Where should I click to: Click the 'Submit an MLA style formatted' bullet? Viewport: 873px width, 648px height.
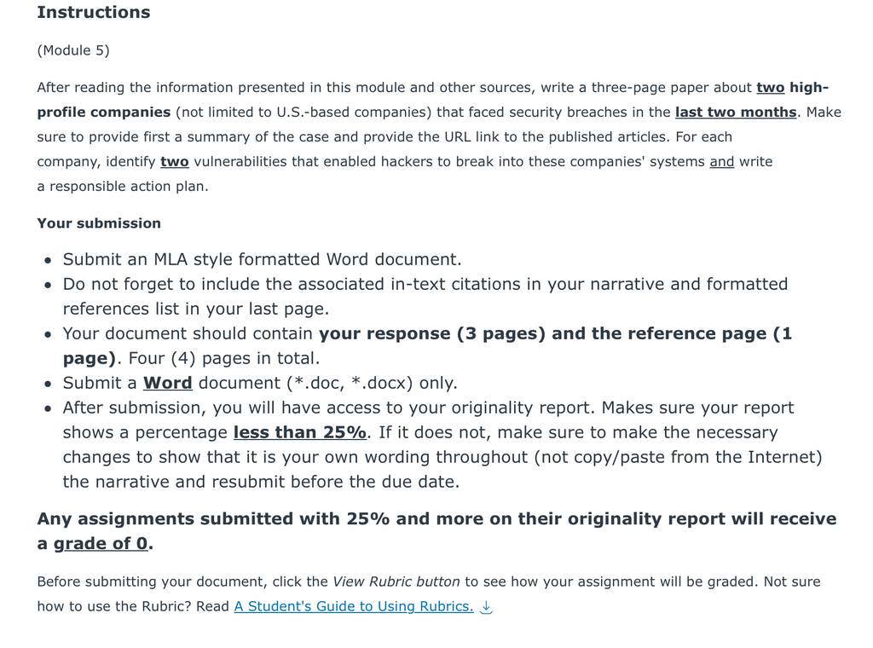click(263, 259)
